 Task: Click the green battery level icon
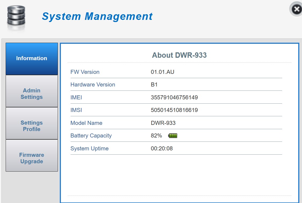pyautogui.click(x=173, y=136)
